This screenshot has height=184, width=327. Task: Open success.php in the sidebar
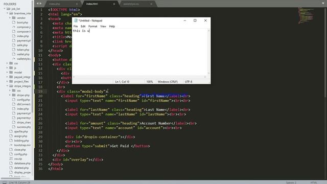pyautogui.click(x=24, y=127)
